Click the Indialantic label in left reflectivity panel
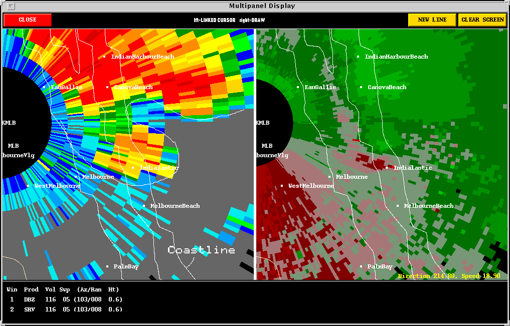Screen dimensions: 510x326 (159, 168)
